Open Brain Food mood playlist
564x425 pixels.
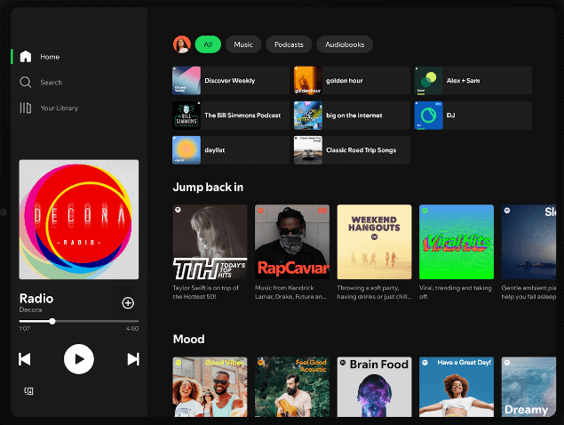tap(374, 387)
